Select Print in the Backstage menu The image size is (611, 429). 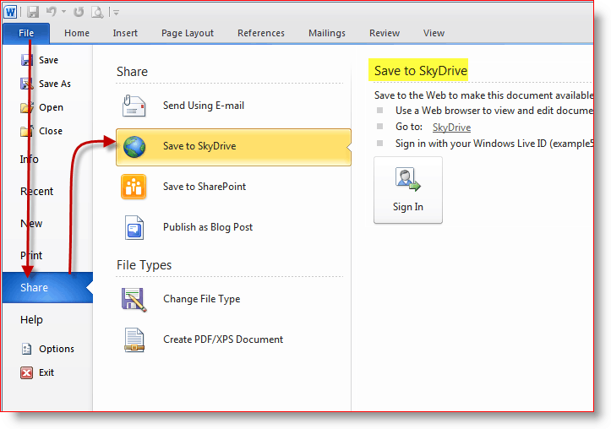(x=31, y=255)
